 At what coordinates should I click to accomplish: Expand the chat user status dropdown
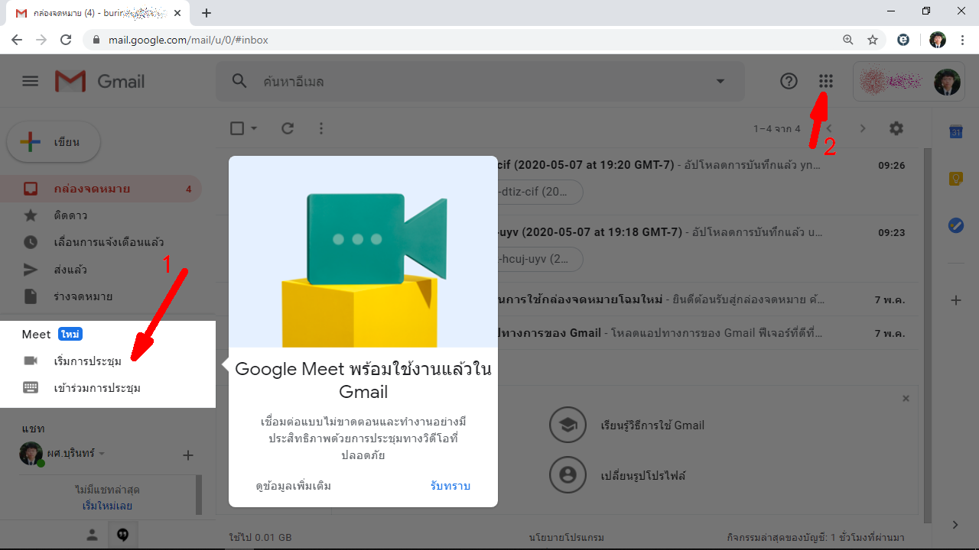(102, 454)
